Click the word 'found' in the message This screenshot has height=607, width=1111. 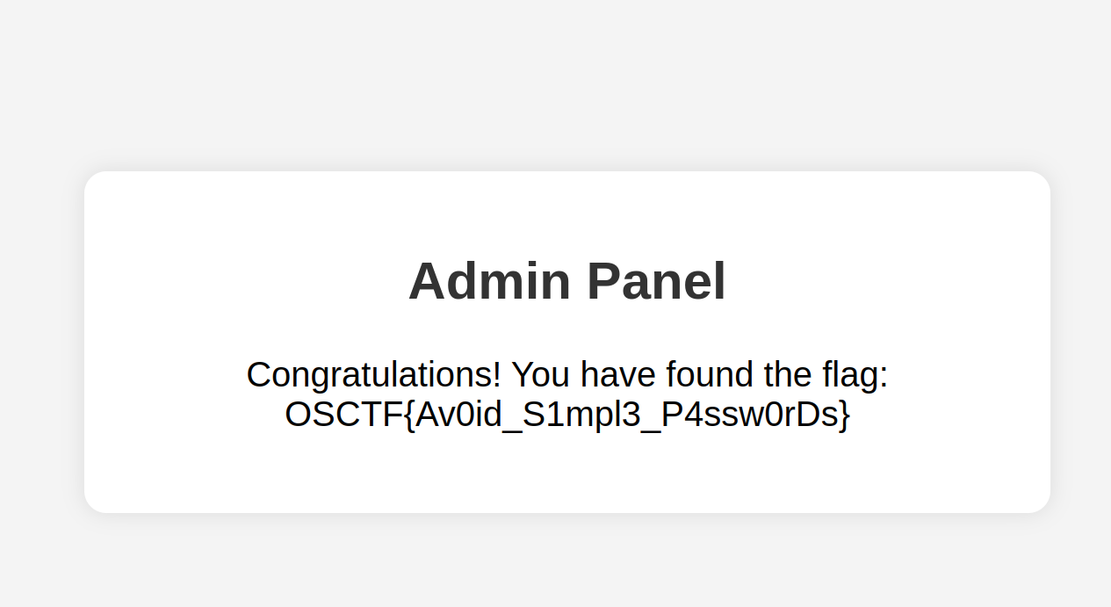coord(711,375)
